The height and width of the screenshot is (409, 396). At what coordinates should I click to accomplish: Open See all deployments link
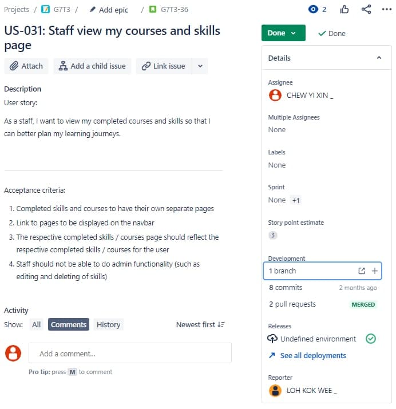312,356
